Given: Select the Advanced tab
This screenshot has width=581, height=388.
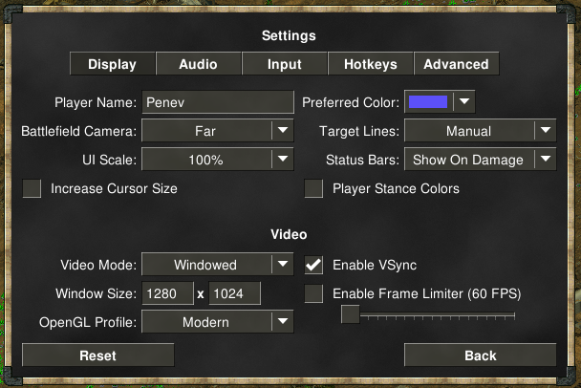Looking at the screenshot, I should click(456, 64).
